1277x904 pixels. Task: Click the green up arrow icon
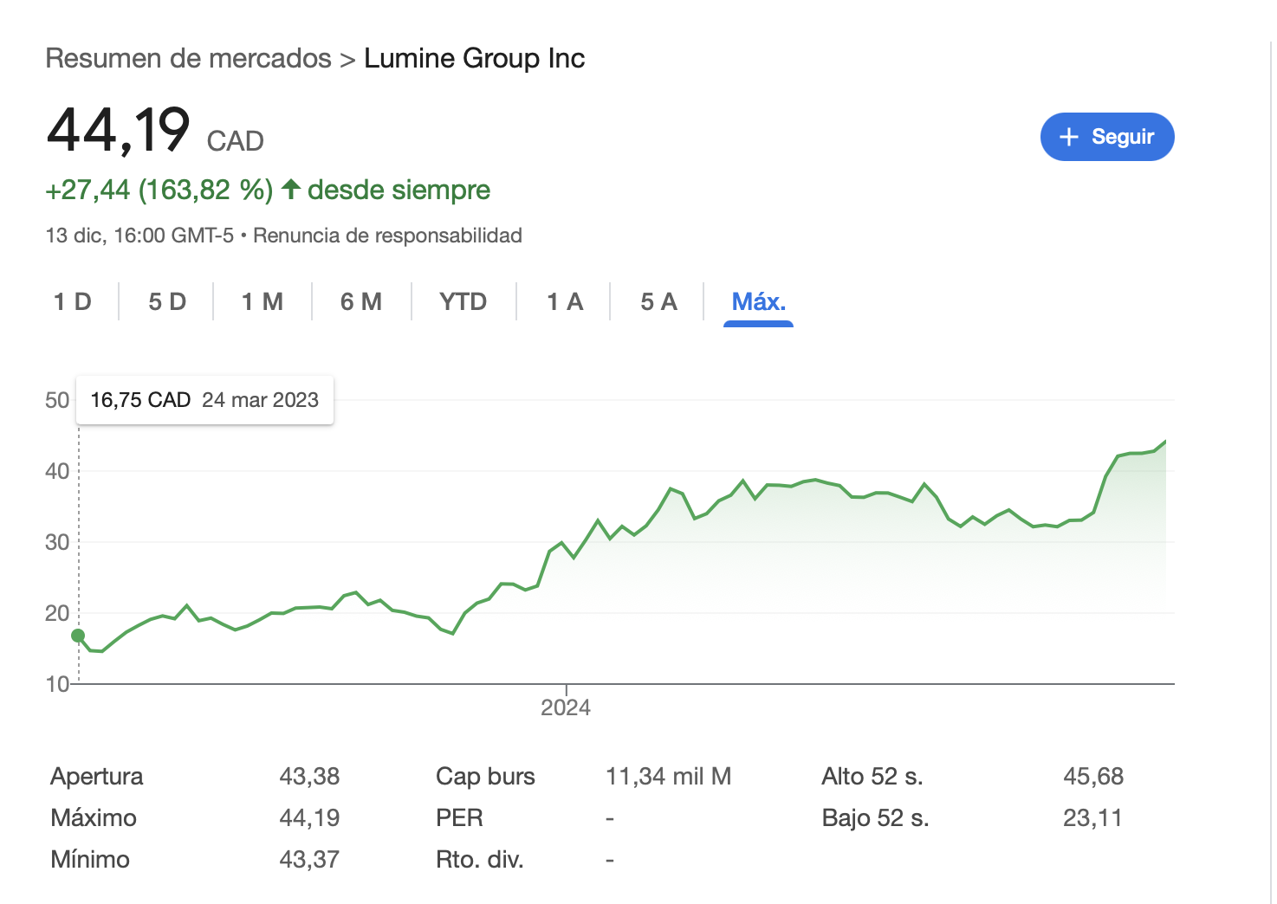pos(291,189)
